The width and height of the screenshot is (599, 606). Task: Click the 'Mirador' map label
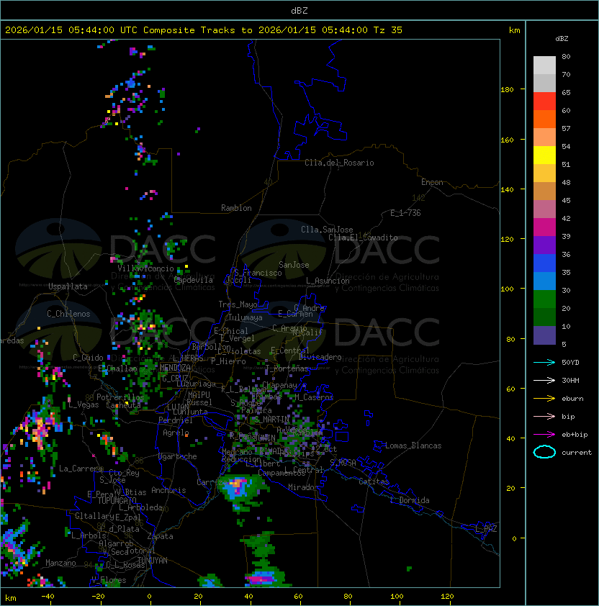point(303,487)
